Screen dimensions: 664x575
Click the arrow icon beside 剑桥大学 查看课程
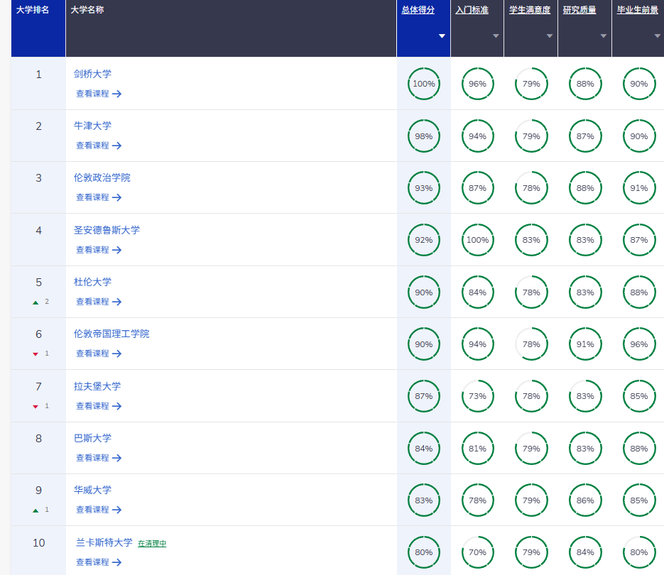[117, 94]
